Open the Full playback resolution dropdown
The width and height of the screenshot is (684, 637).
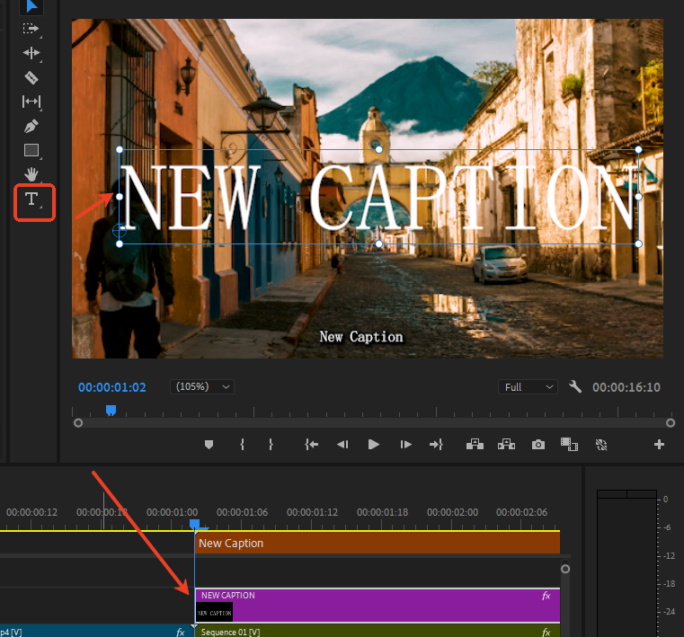point(528,386)
